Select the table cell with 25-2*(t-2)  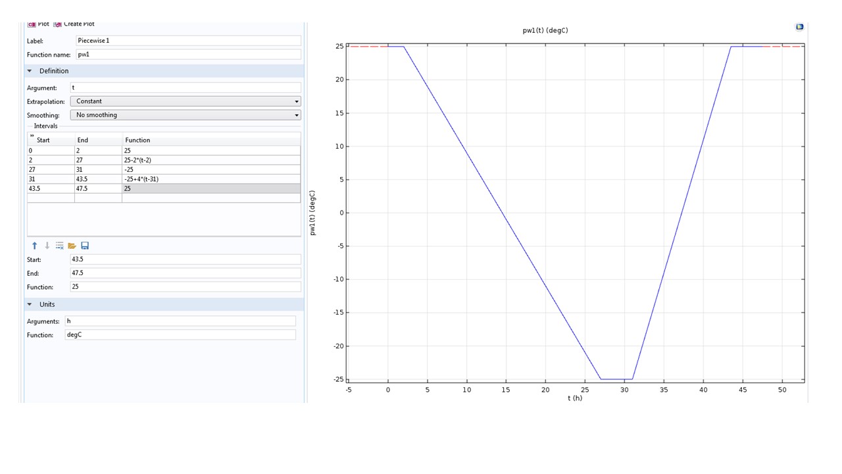click(x=210, y=160)
